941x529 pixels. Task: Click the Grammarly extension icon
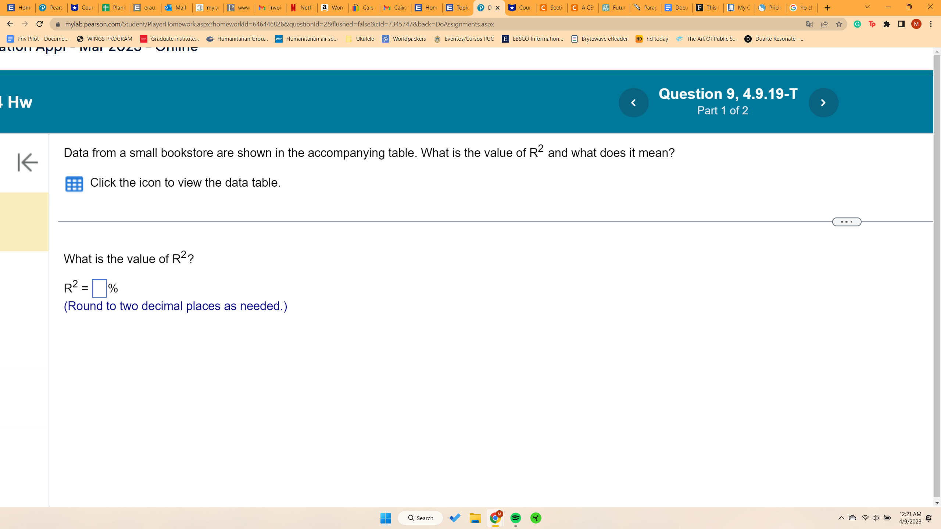coord(857,24)
